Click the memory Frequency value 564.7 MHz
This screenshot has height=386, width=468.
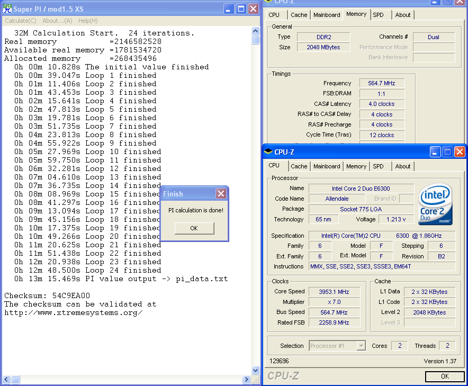(382, 83)
